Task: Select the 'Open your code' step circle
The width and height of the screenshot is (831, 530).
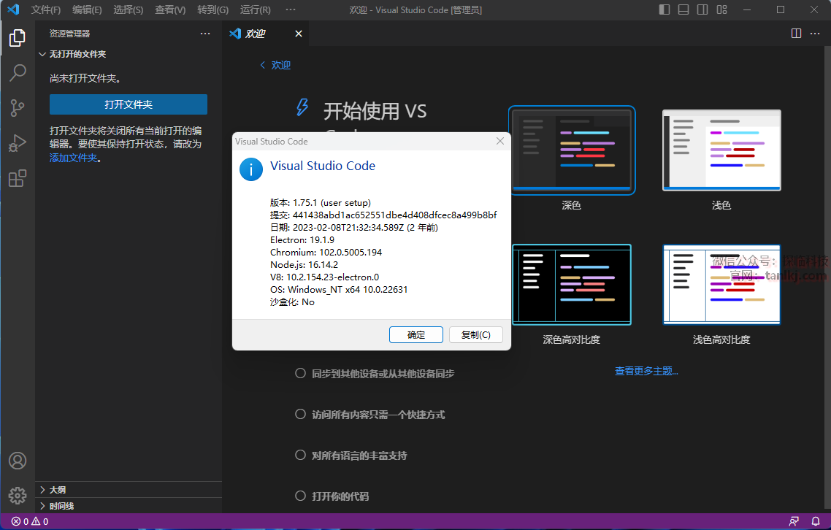Action: coord(300,496)
